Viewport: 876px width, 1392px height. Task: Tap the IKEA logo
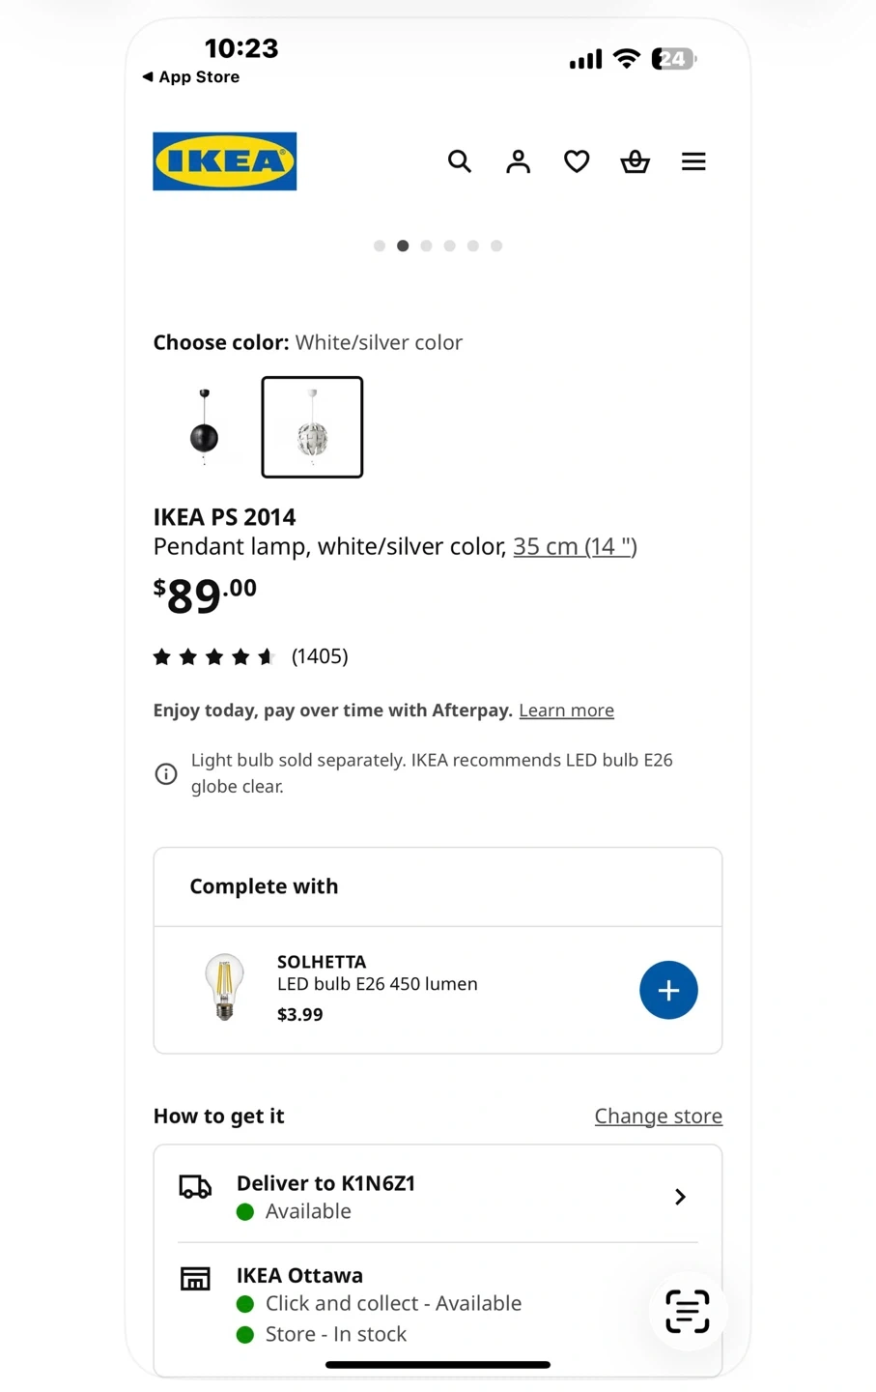tap(225, 161)
